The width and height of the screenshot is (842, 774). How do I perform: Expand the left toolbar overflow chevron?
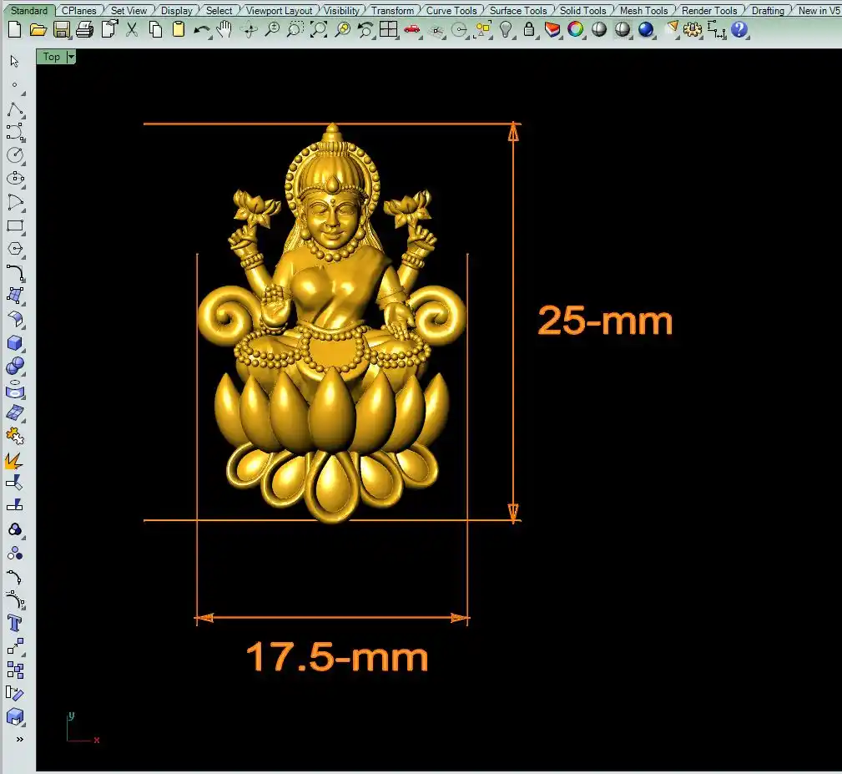click(19, 739)
